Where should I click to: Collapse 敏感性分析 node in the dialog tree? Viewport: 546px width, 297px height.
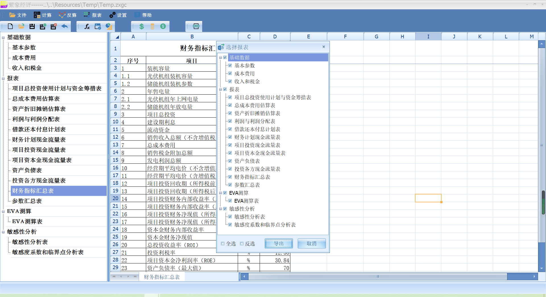(x=220, y=209)
